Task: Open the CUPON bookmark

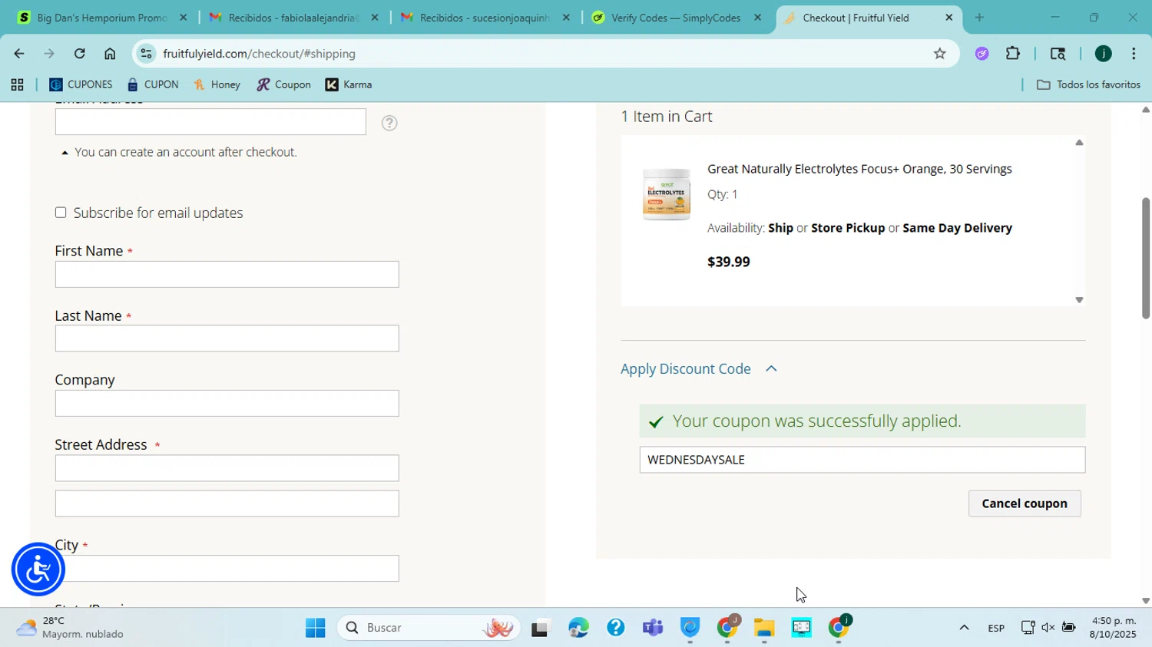Action: tap(153, 85)
